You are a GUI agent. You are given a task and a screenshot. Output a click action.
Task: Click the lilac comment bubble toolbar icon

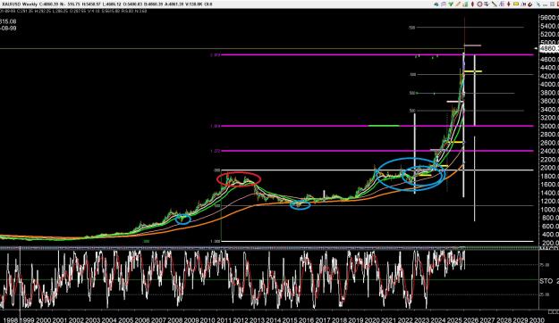444,4
